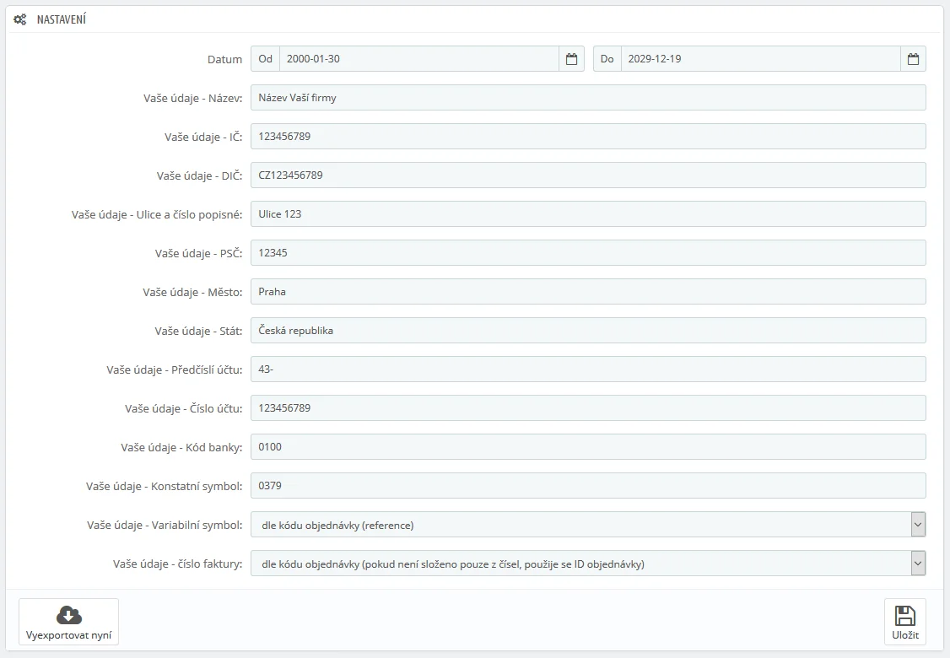The height and width of the screenshot is (658, 950).
Task: Edit the PSČ postal code field
Action: click(588, 253)
